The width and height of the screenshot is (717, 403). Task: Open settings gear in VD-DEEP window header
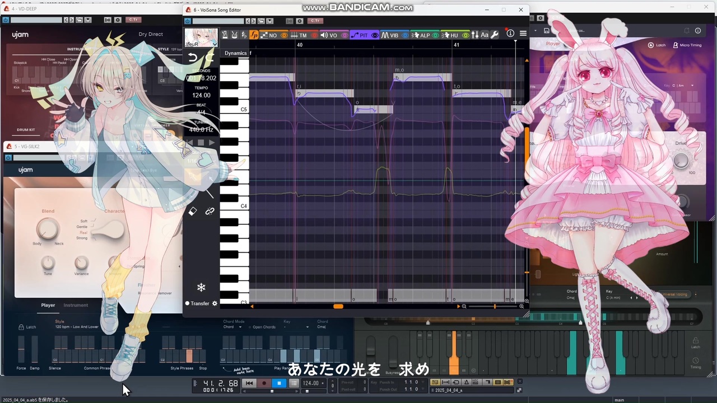click(118, 20)
